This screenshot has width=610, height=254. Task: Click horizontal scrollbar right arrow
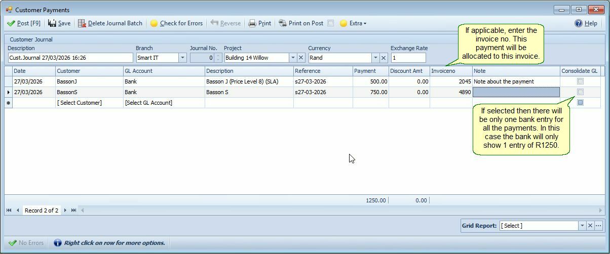(x=601, y=210)
